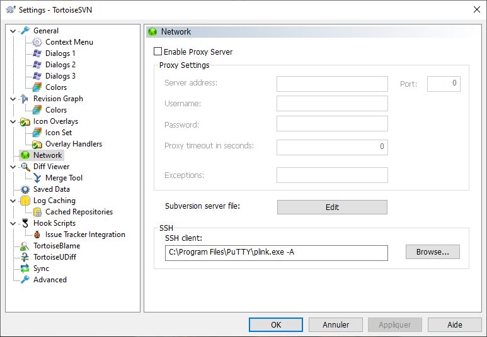Cancel with the Annuler button
487x337 pixels.
pyautogui.click(x=336, y=324)
